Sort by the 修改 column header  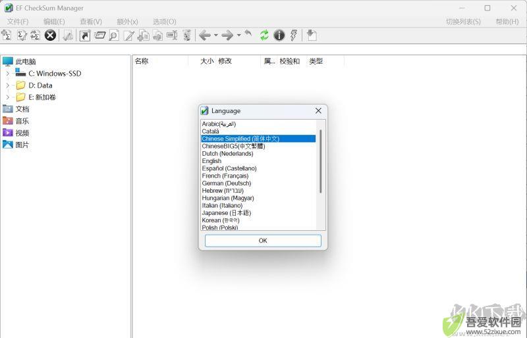click(x=225, y=61)
